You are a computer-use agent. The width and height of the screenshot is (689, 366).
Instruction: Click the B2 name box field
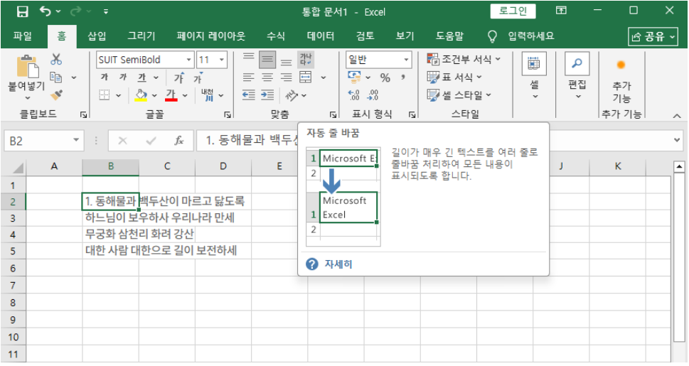(x=37, y=141)
